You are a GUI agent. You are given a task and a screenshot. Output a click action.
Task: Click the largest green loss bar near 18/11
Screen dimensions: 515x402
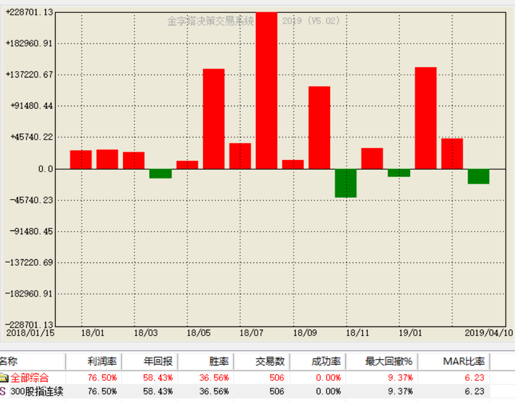(x=345, y=183)
